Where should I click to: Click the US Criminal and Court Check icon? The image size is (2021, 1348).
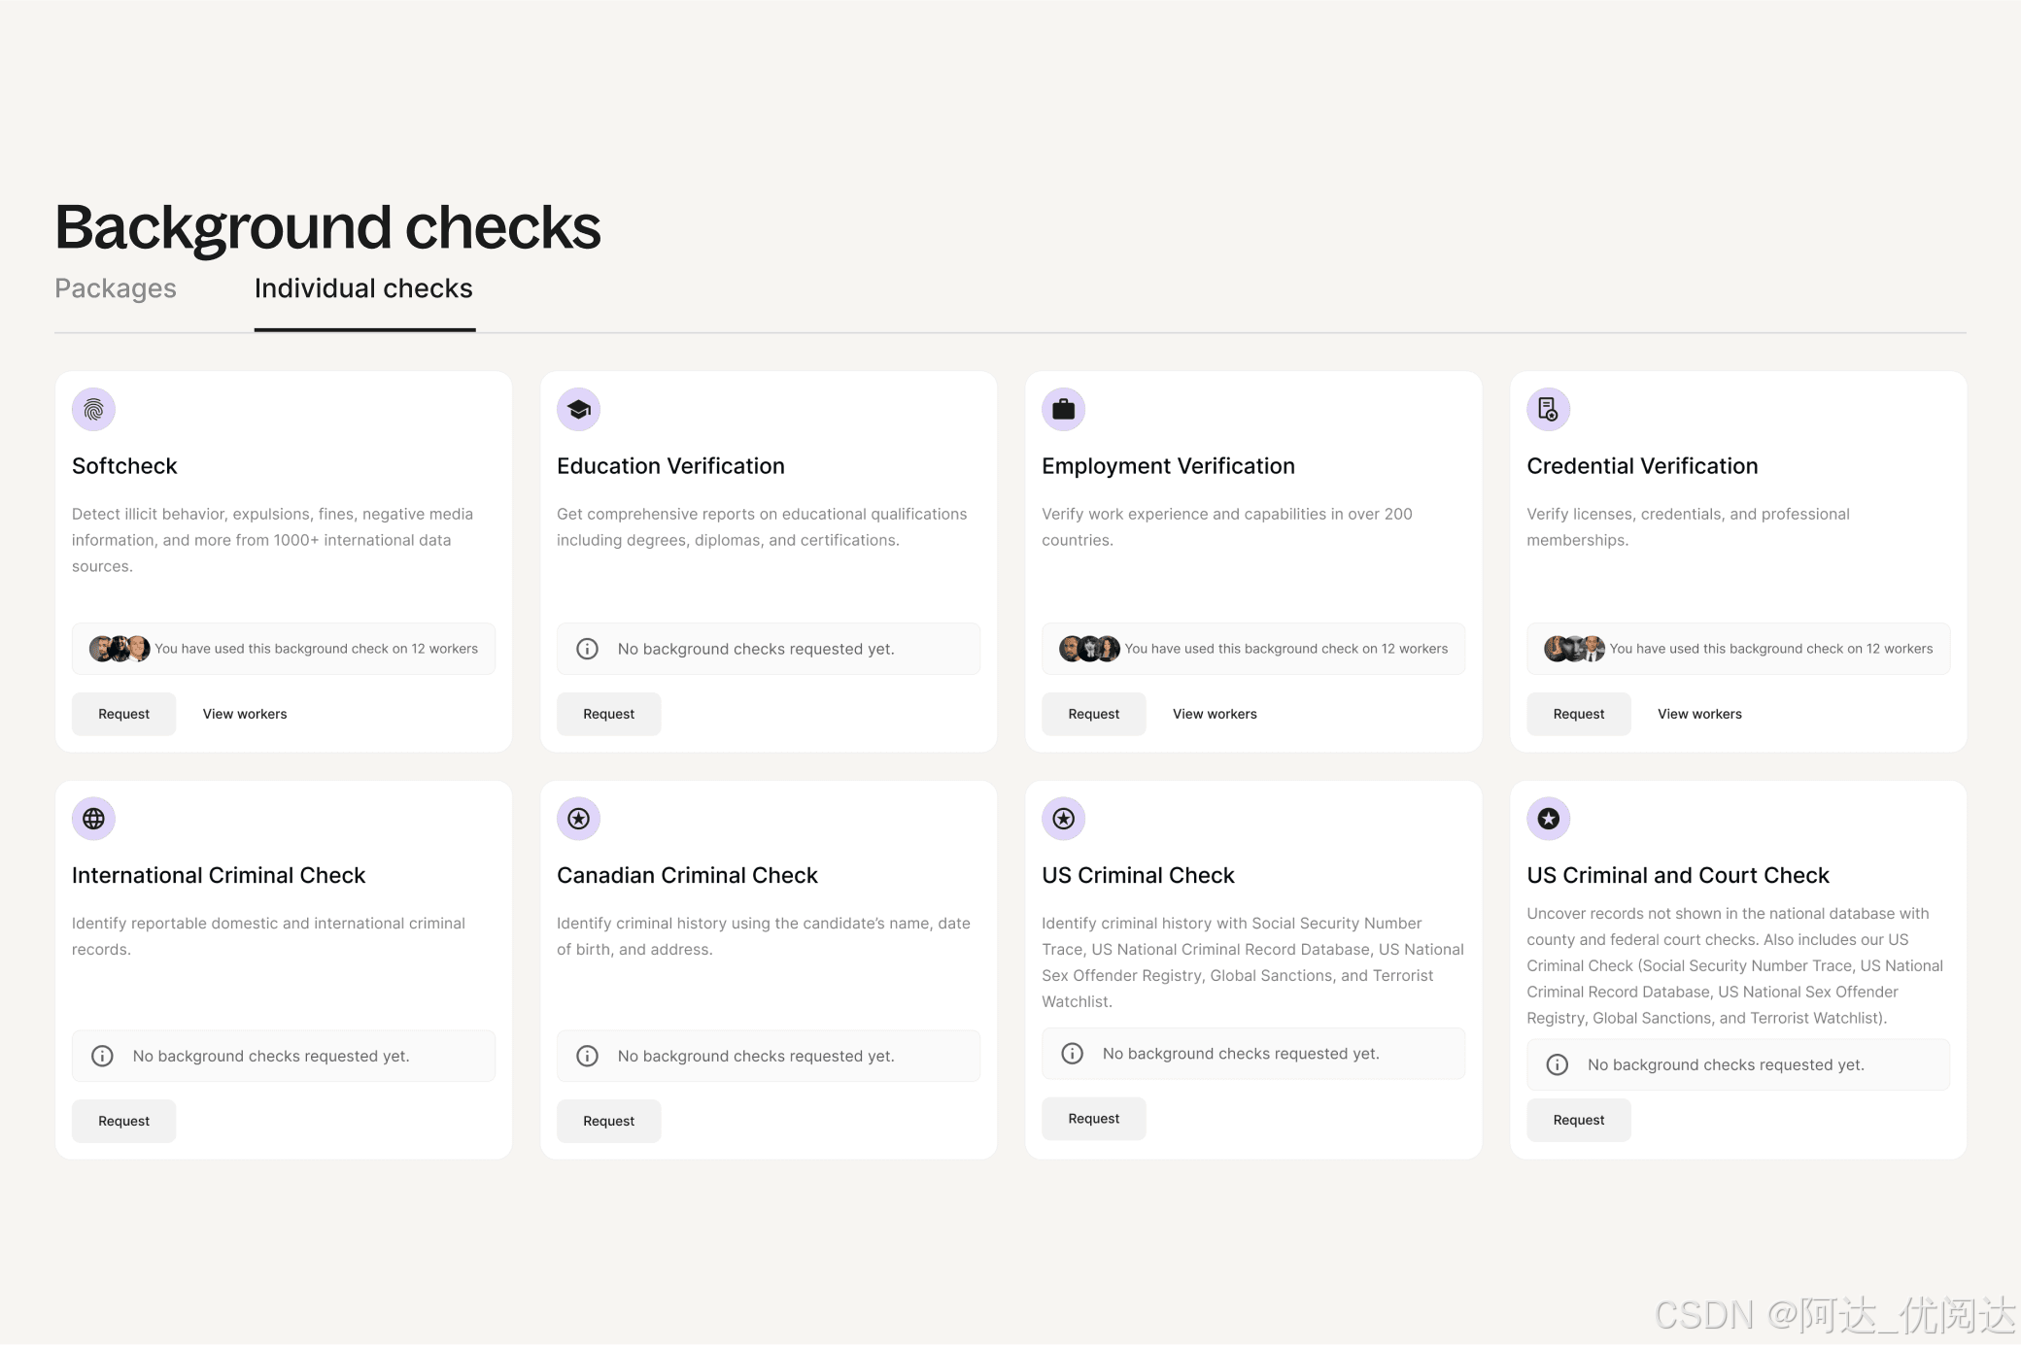1548,819
